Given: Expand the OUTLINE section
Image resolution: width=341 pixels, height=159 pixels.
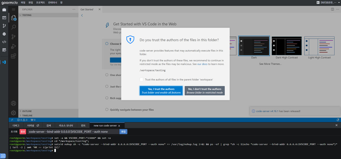Looking at the screenshot, I should pyautogui.click(x=48, y=111).
